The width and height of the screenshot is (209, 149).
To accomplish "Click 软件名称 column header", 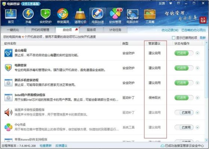I will [x=10, y=44].
